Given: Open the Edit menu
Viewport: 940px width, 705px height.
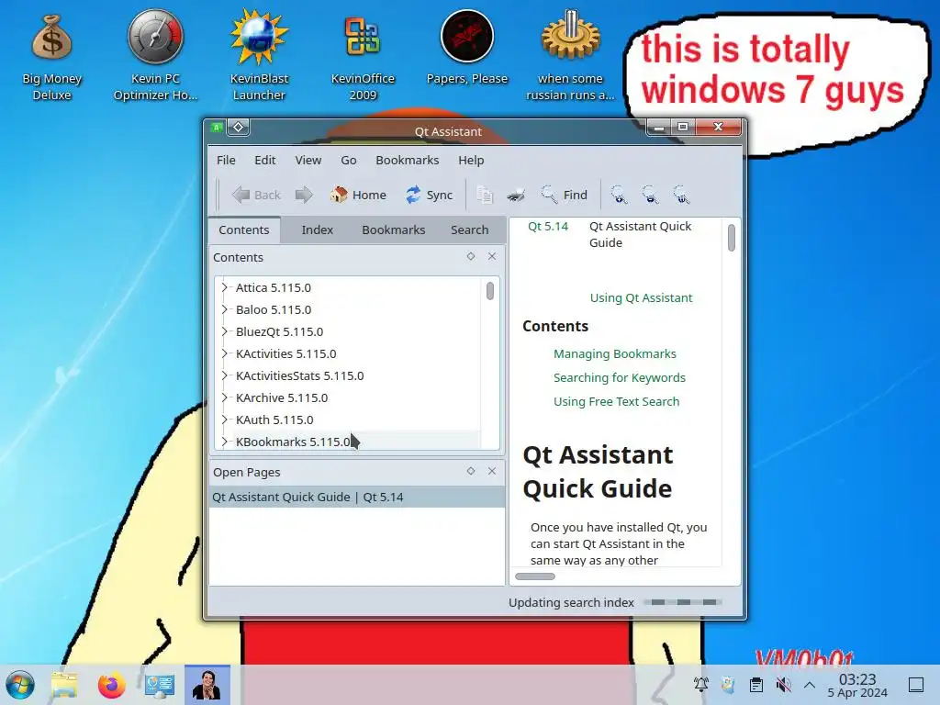Looking at the screenshot, I should click(265, 160).
